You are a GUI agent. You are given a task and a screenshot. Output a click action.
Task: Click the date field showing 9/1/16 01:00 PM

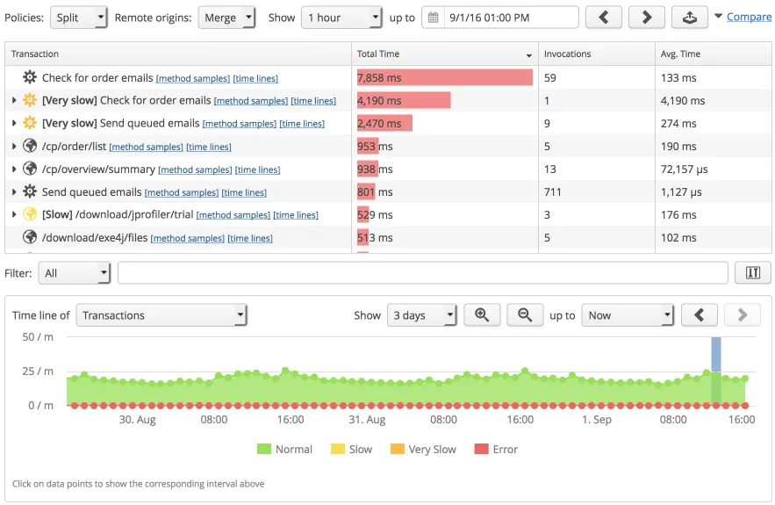511,18
